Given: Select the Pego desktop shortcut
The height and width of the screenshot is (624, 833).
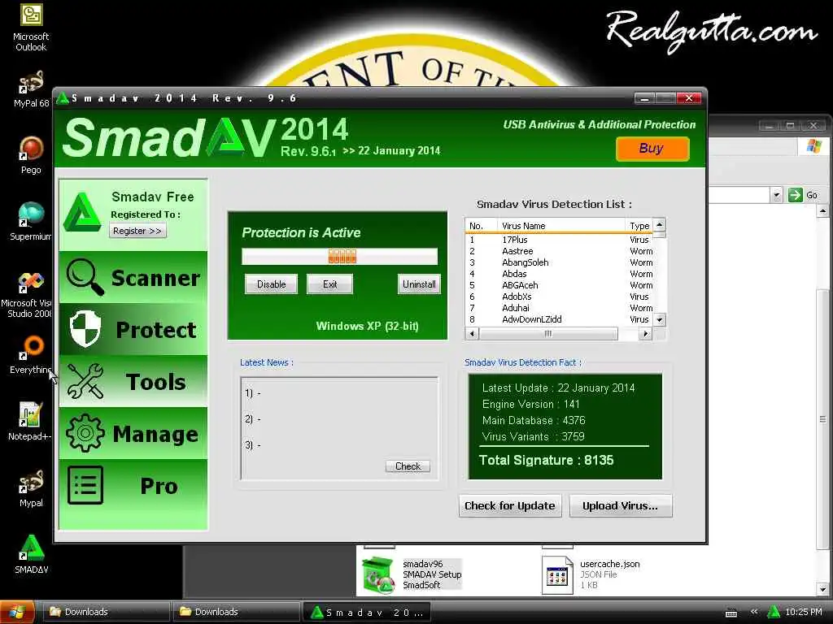Looking at the screenshot, I should point(31,155).
